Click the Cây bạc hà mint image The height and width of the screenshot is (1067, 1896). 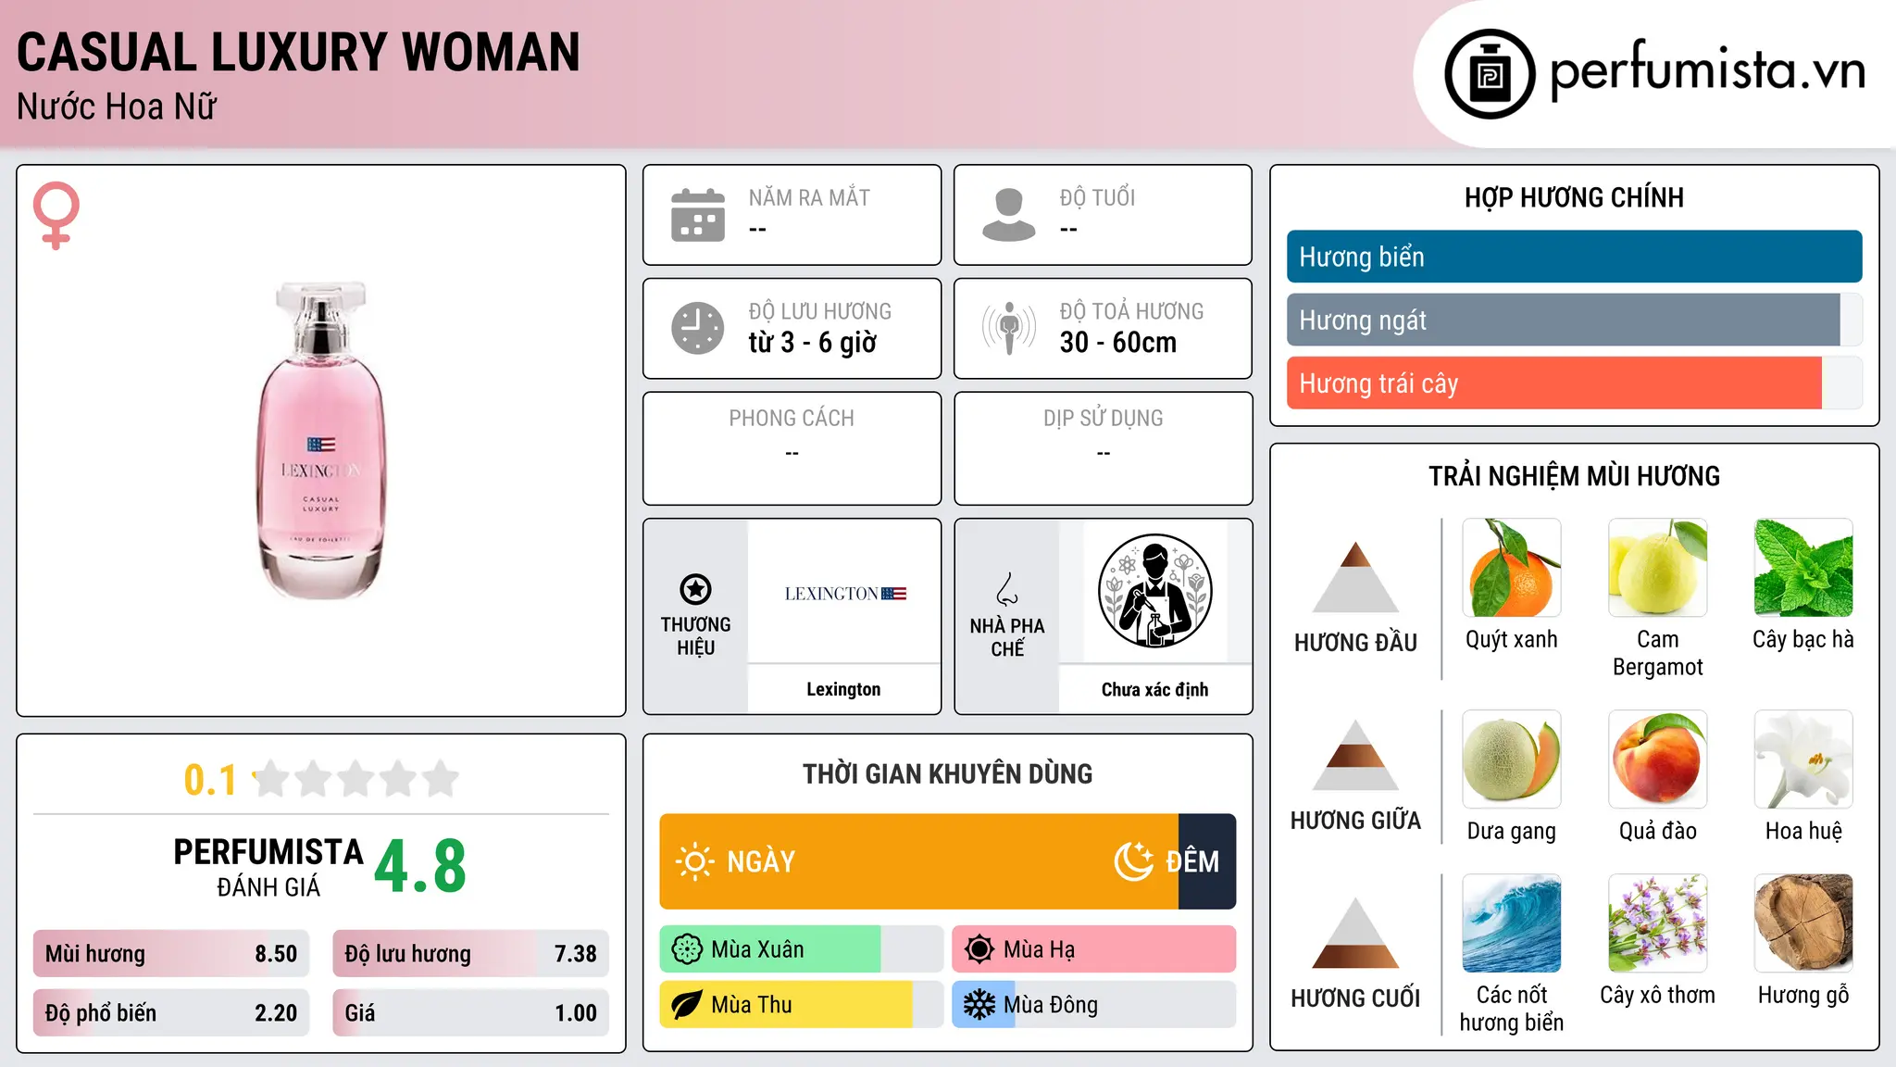[x=1803, y=568]
